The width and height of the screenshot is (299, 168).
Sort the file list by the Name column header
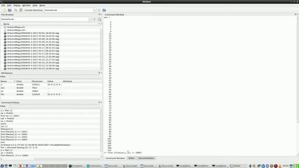pos(50,24)
